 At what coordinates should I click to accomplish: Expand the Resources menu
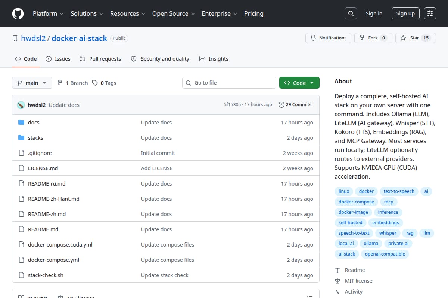tap(127, 13)
